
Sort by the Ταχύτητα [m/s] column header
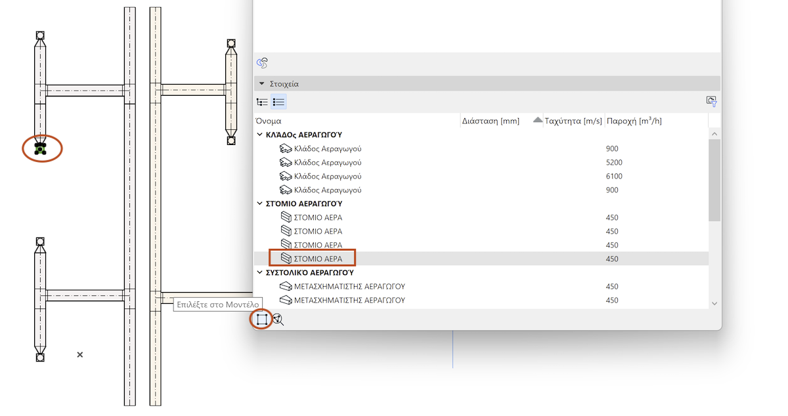(574, 121)
